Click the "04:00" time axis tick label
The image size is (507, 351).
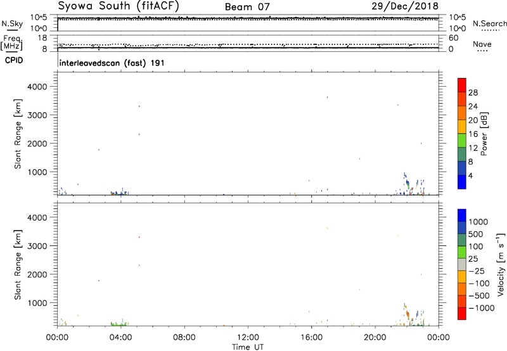(x=121, y=338)
